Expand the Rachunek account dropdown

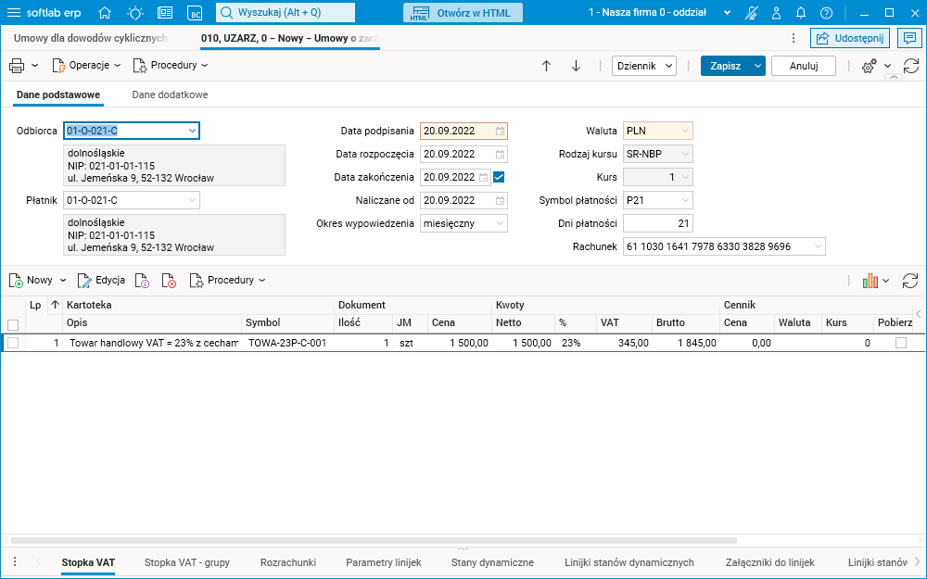(x=818, y=246)
